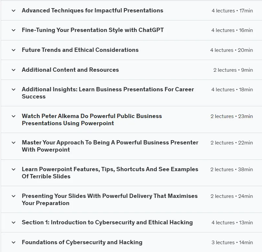Select Future Trends and Ethical Considerations title
262x252 pixels.
click(x=80, y=50)
